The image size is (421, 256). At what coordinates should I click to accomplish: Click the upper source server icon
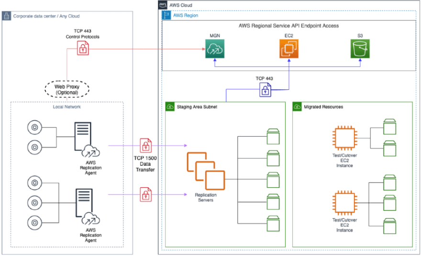pos(83,137)
